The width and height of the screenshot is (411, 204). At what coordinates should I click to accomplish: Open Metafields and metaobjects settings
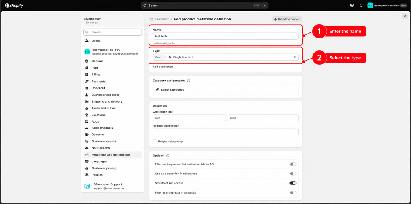point(113,155)
